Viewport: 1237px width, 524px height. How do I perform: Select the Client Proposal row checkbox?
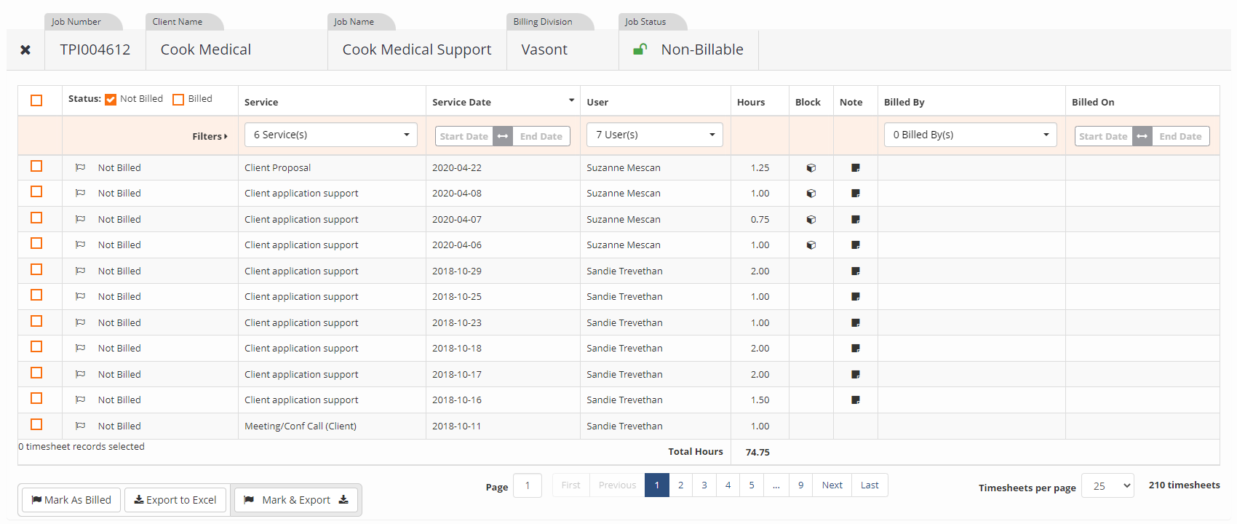pos(36,167)
